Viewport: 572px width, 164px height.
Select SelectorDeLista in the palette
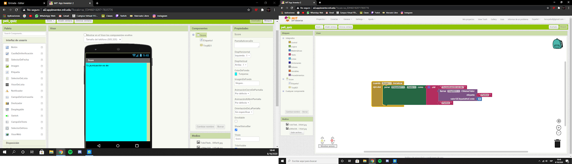coord(19,78)
